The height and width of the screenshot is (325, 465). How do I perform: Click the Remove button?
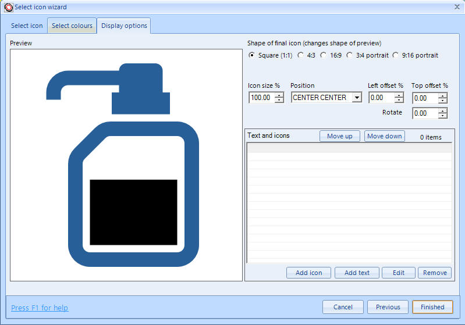click(435, 273)
